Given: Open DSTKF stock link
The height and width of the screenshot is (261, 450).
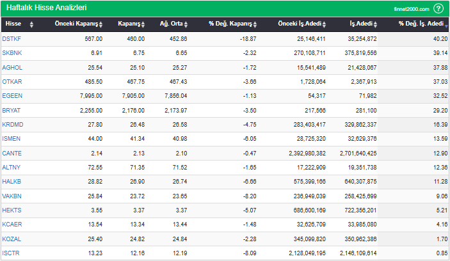Looking at the screenshot, I should (12, 38).
